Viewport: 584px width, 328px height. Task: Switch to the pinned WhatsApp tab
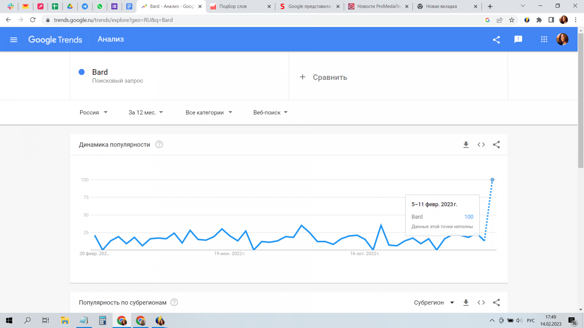click(100, 6)
